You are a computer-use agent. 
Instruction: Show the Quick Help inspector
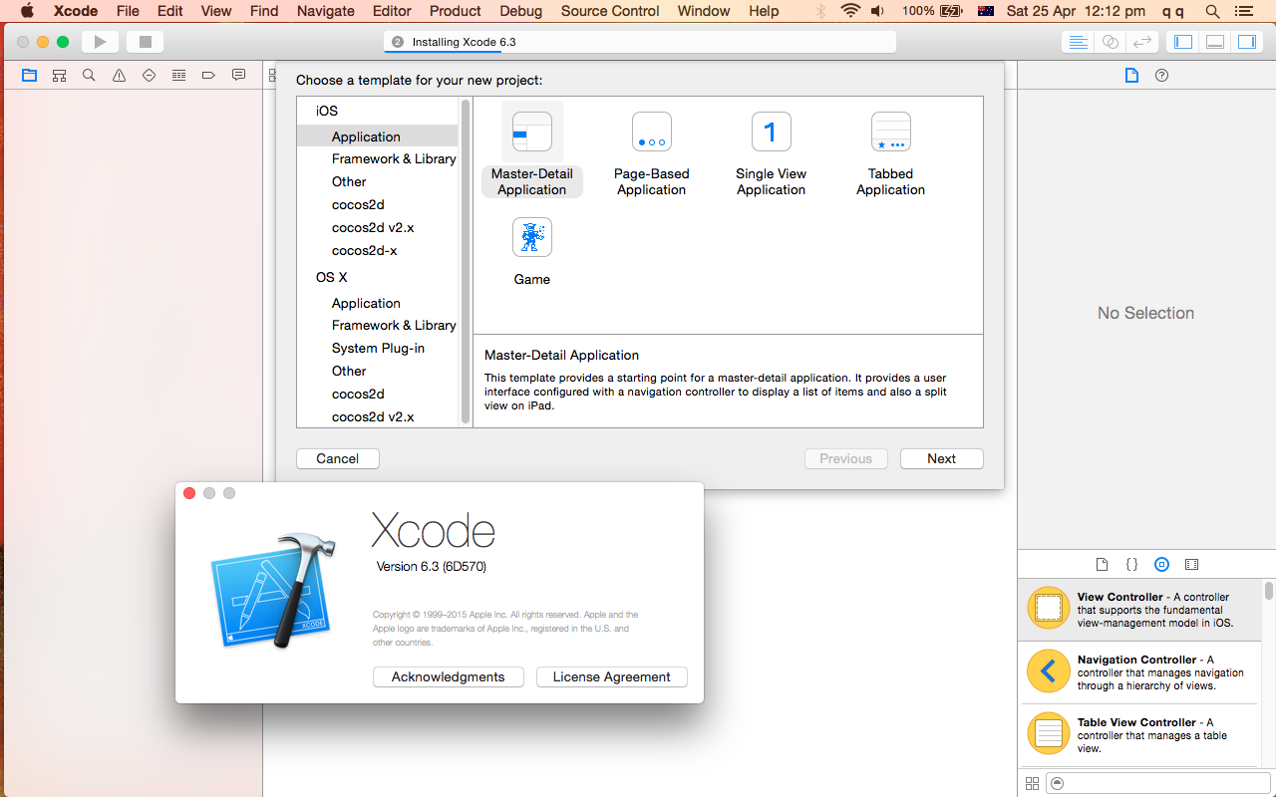click(x=1161, y=76)
